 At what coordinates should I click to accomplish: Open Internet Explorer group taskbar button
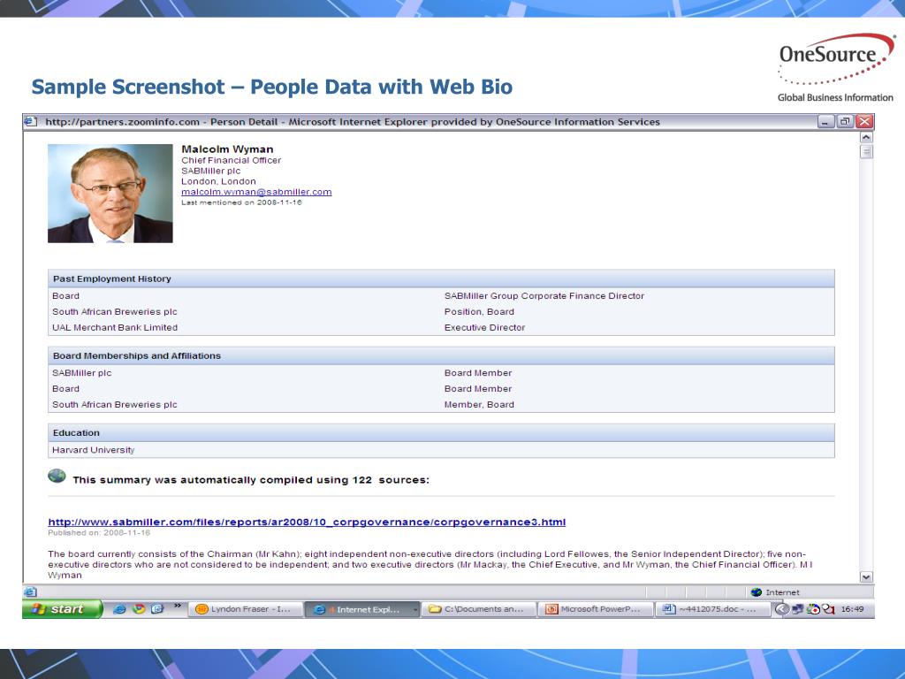(x=361, y=609)
